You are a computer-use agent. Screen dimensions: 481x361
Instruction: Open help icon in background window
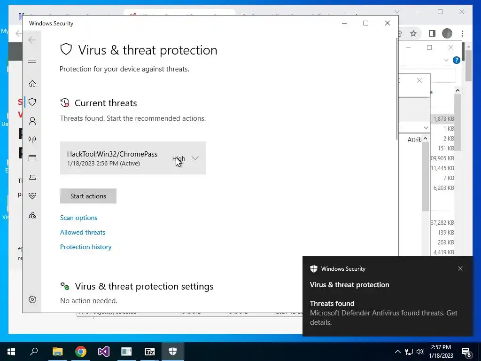point(457,60)
